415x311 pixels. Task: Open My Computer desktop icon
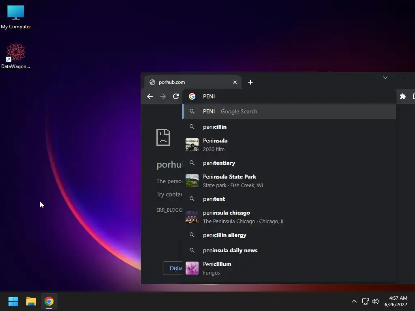coord(16,17)
